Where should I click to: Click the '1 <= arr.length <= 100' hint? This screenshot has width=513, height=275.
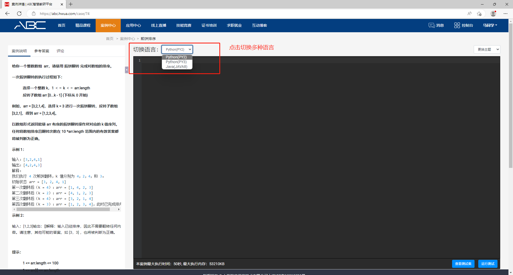(x=41, y=263)
